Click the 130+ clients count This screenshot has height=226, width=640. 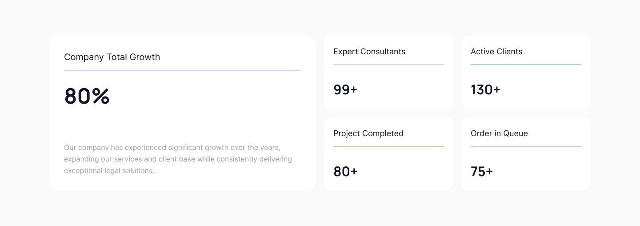click(x=485, y=90)
